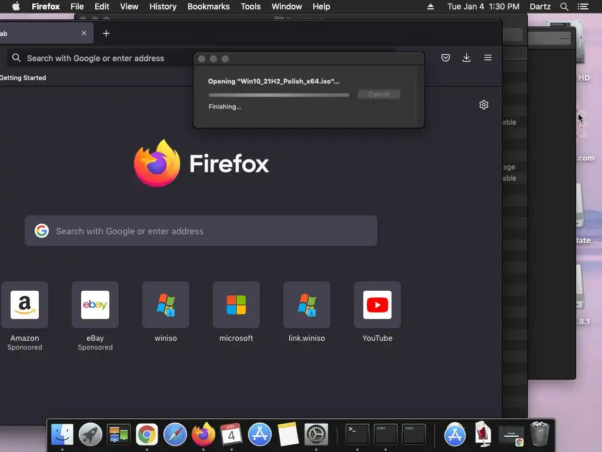Click the Firefox icon in the Dock
This screenshot has height=452, width=602.
click(x=203, y=434)
